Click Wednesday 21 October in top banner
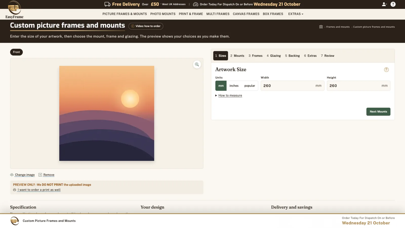The width and height of the screenshot is (405, 228). tap(277, 4)
